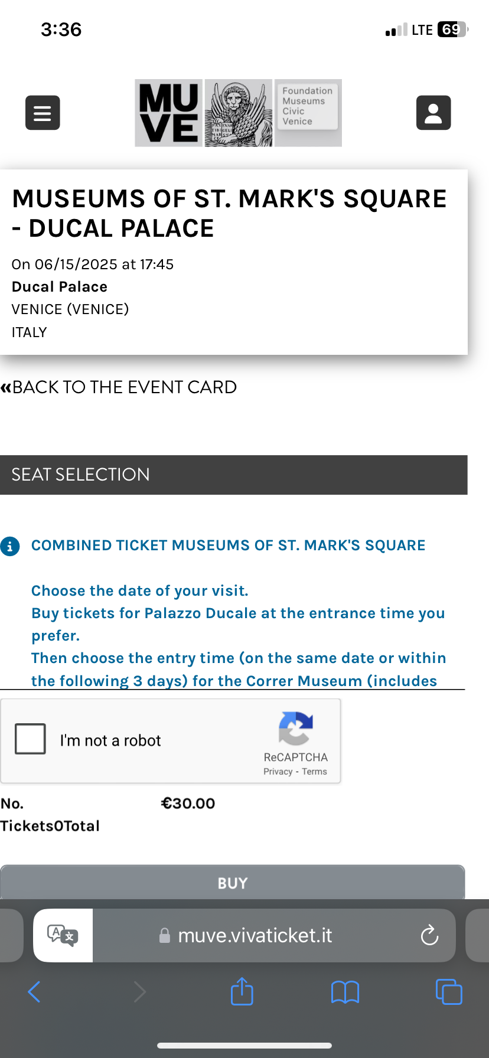Open Safari bookmarks
This screenshot has height=1058, width=489.
[x=345, y=992]
